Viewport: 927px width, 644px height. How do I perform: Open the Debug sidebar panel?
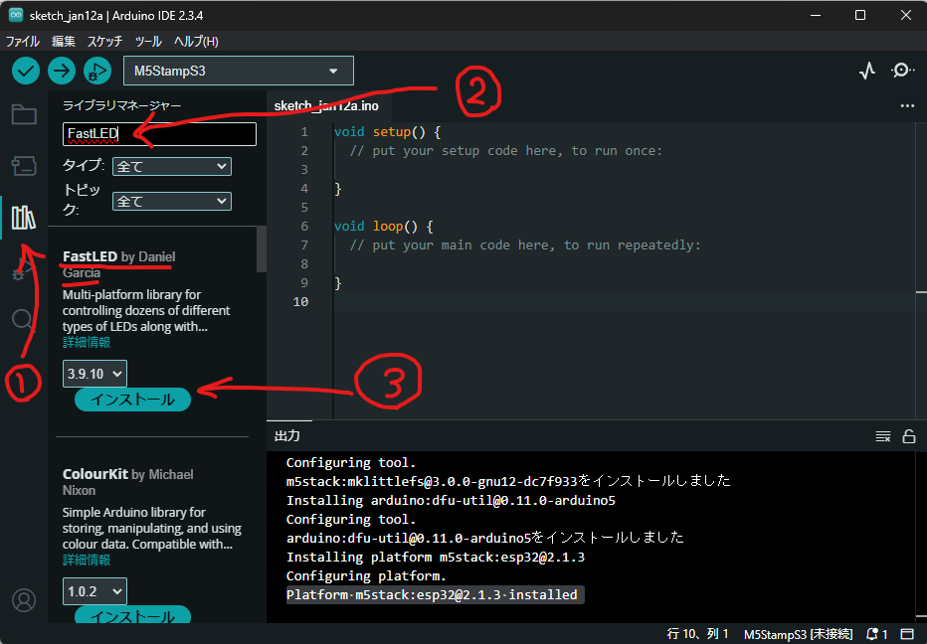pos(24,268)
